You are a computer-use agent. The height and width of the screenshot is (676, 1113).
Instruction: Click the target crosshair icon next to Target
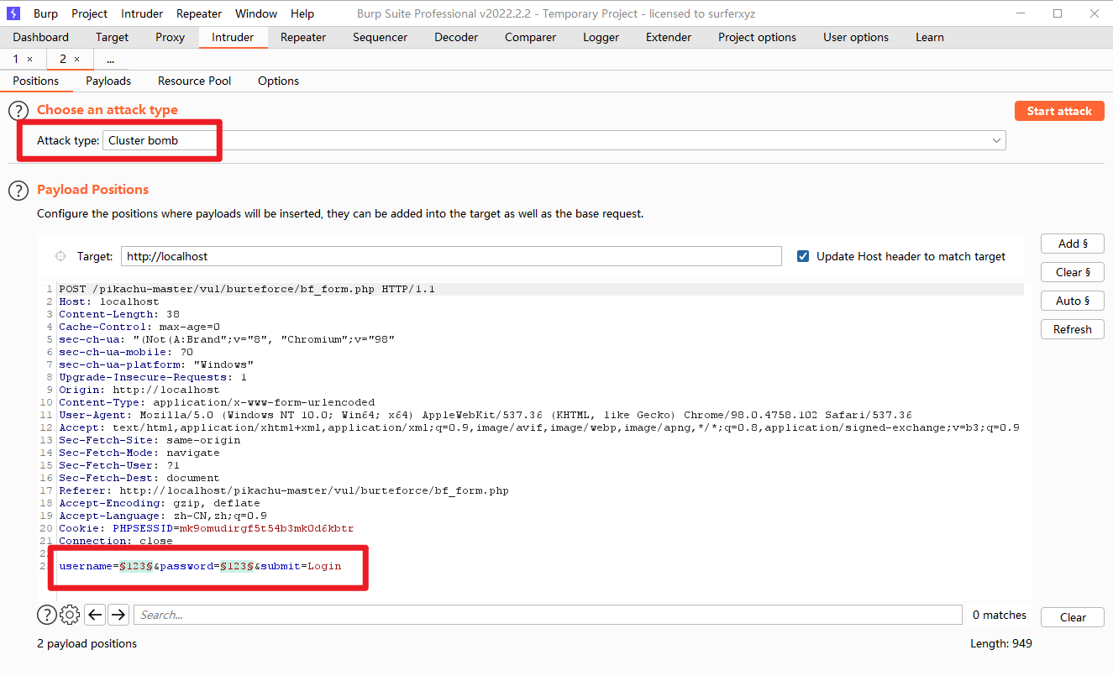pos(60,257)
